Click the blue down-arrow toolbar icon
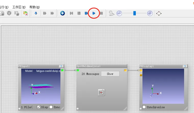The image size is (194, 113). click(36, 13)
